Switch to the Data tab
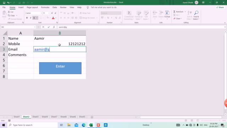Image resolution: width=227 pixels, height=128 pixels. coord(55,7)
